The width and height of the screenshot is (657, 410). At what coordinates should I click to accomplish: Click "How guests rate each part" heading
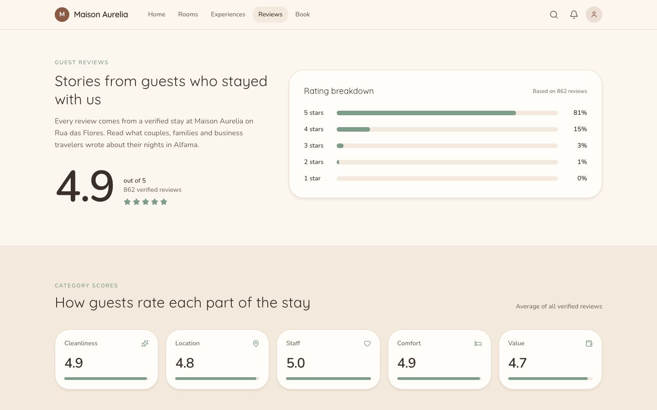[x=182, y=303]
